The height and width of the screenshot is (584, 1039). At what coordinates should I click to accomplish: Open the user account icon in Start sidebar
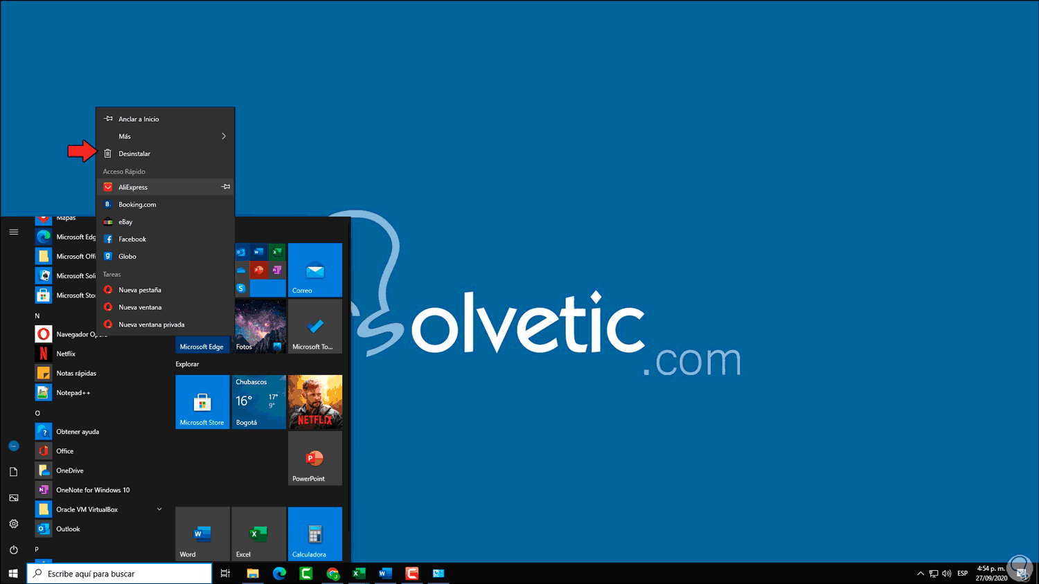pos(14,446)
